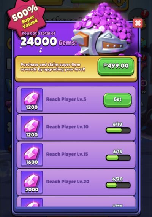This screenshot has width=152, height=217.
Task: Select the 1200 gem icon for Lv.5
Action: coord(32,100)
